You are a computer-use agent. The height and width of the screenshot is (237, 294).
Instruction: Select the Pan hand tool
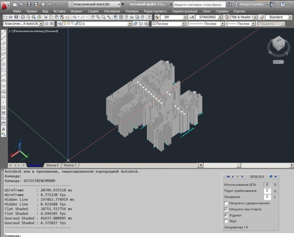point(93,17)
